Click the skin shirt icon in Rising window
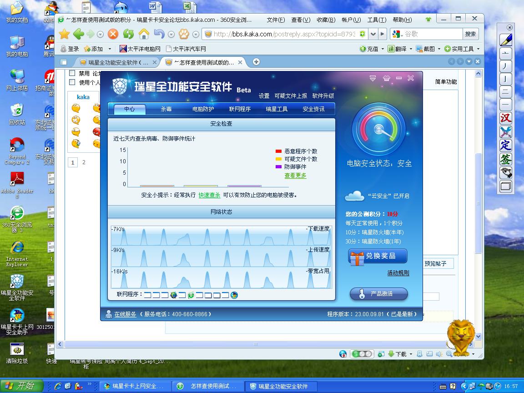Viewport: 524px width, 393px height. (x=386, y=78)
